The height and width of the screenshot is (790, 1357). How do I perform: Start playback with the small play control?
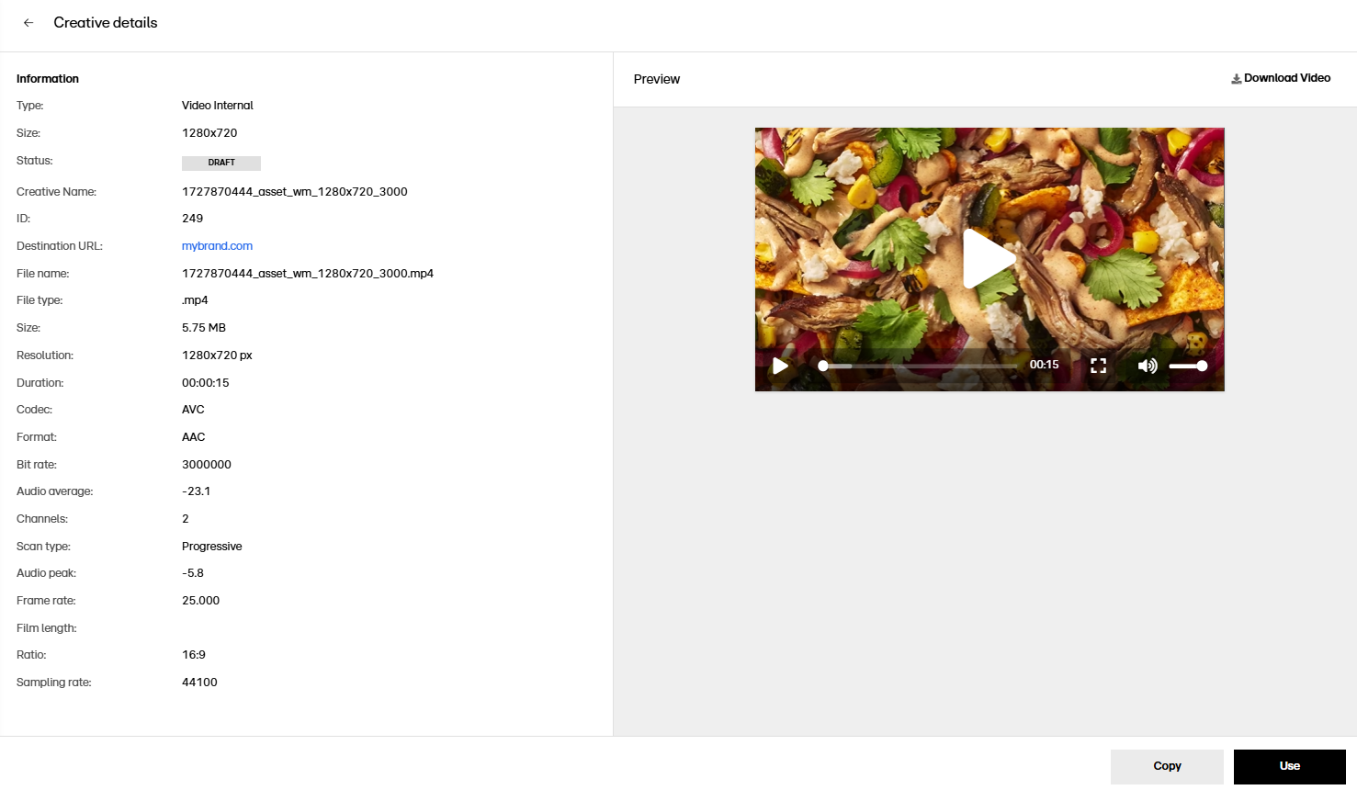pyautogui.click(x=780, y=366)
